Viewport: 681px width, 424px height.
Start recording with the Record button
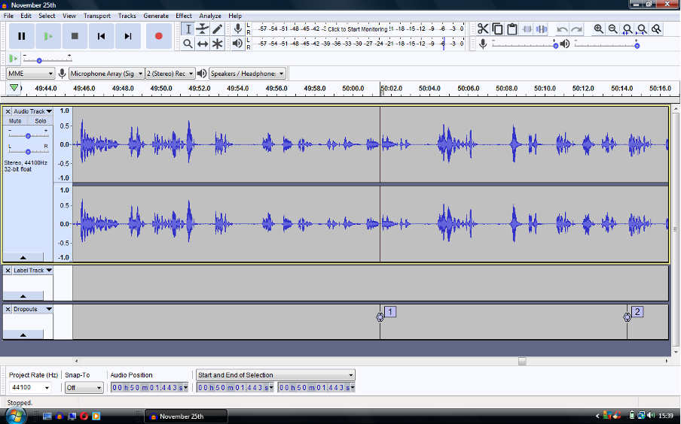click(x=158, y=36)
